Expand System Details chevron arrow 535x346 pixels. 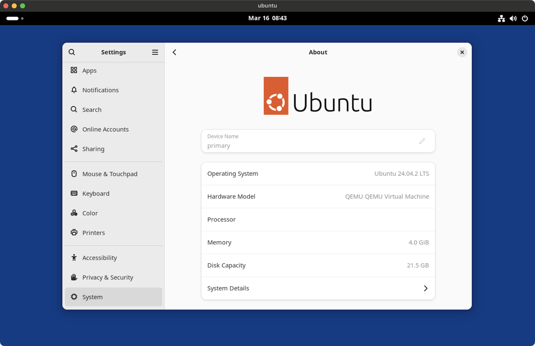[425, 288]
